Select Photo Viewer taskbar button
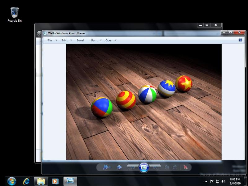 (70, 181)
